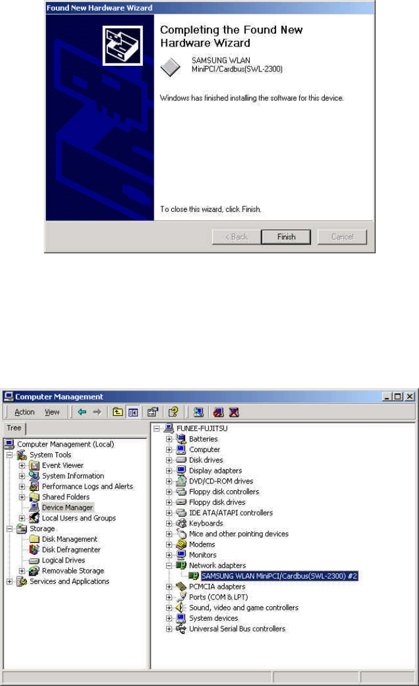Expand Performance Logs and Alerts node

(22, 487)
